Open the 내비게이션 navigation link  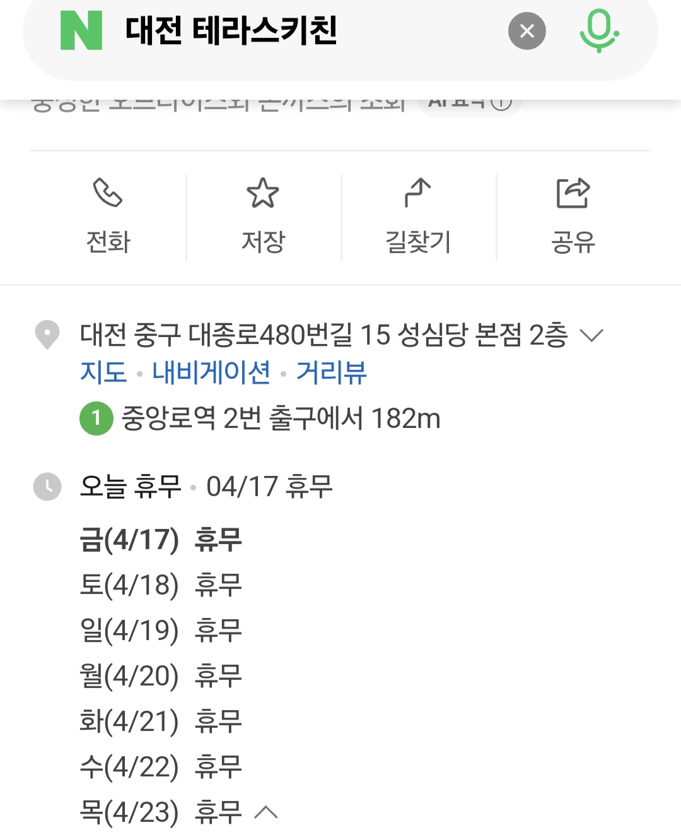point(211,372)
